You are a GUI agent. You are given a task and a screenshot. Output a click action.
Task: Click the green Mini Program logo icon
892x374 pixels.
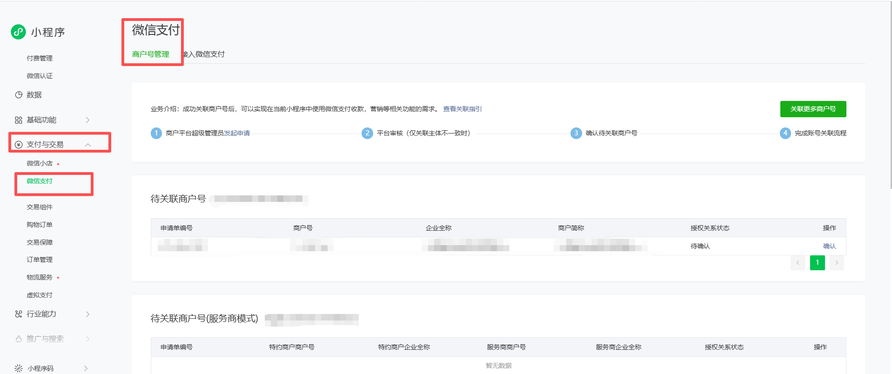click(x=18, y=32)
